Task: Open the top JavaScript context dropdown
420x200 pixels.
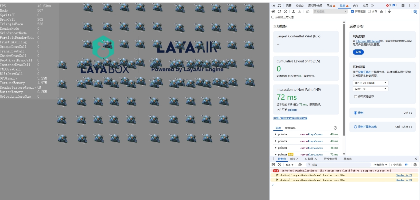Action: (289, 165)
